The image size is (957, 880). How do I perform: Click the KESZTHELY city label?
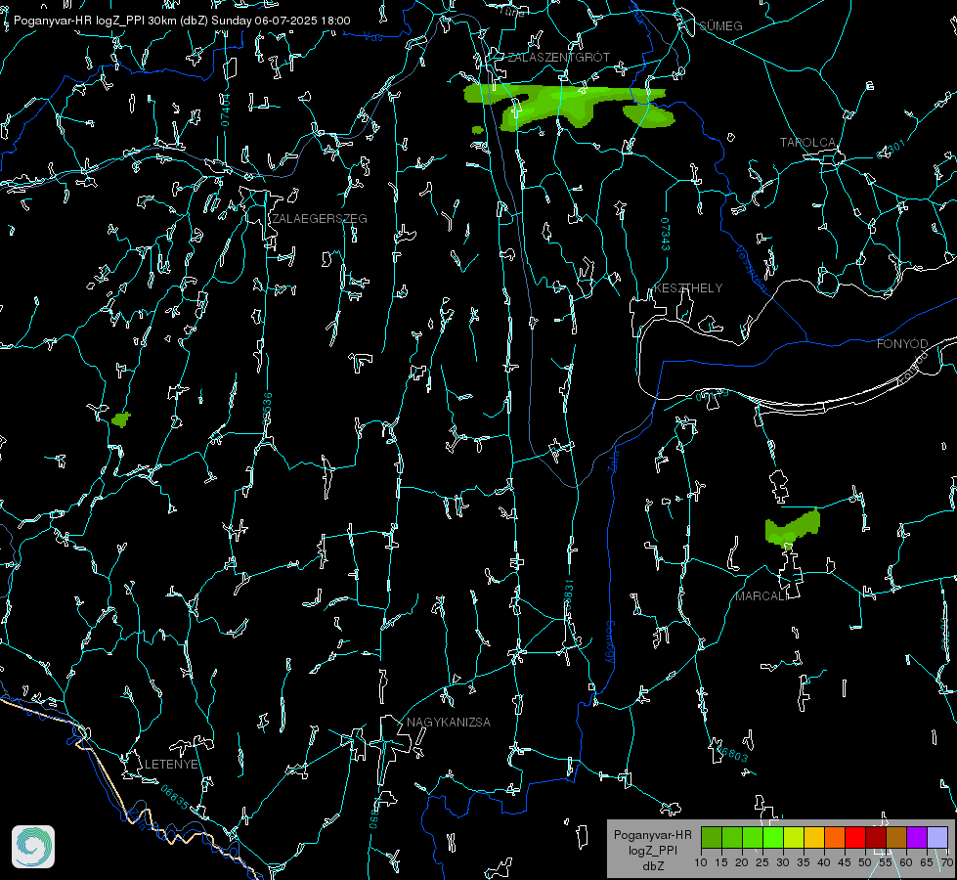[x=688, y=288]
